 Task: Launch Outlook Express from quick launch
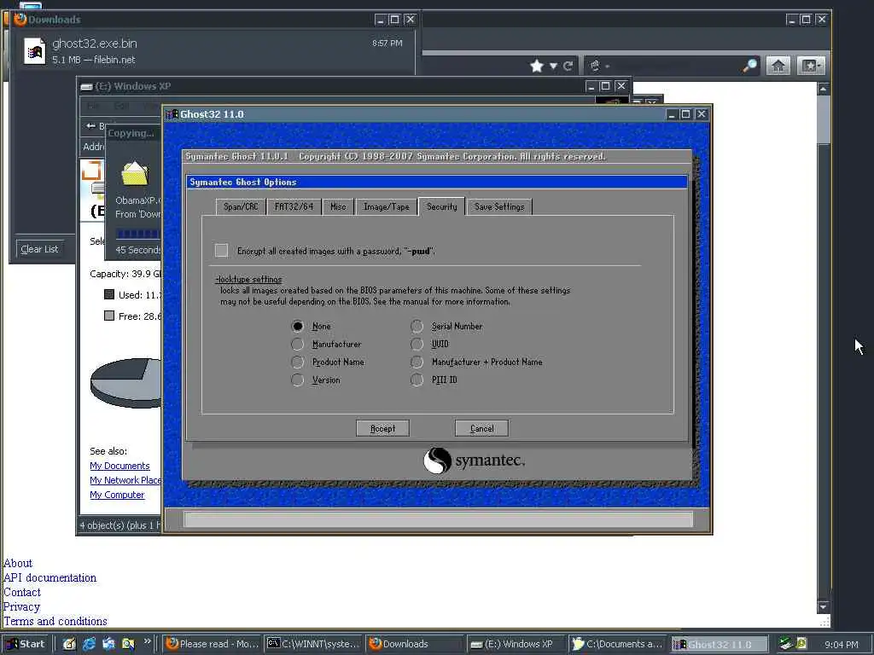pyautogui.click(x=108, y=644)
